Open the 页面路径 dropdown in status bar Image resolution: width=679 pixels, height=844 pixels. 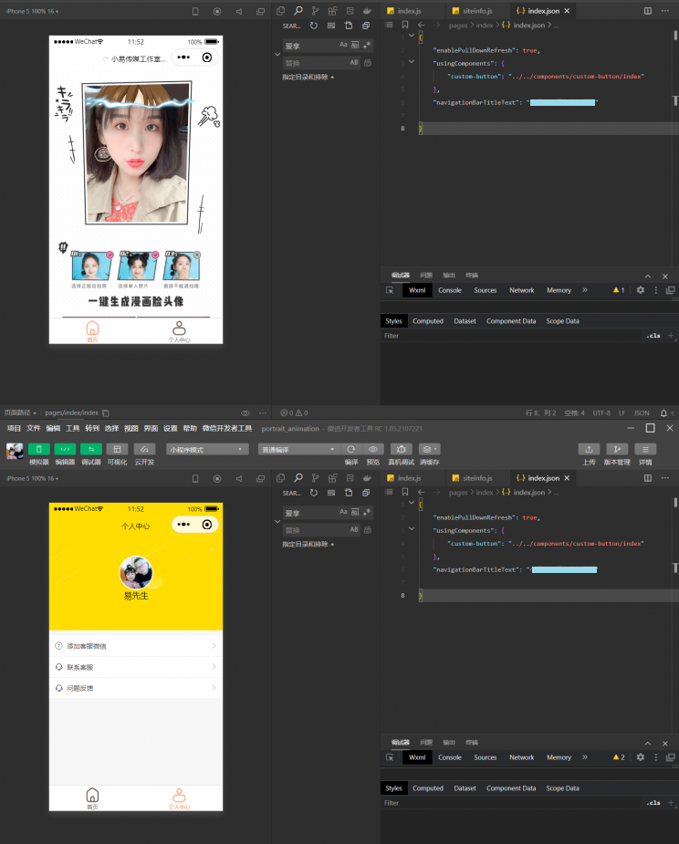coord(20,412)
